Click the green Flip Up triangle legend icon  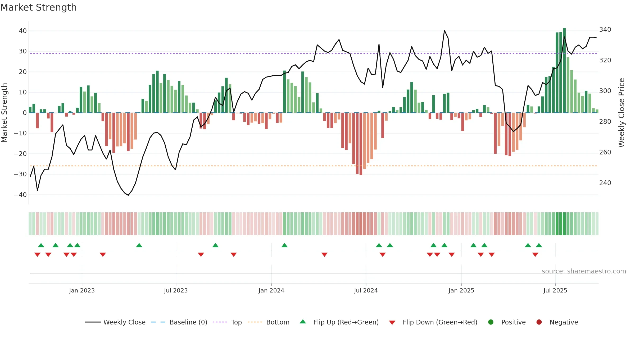(x=303, y=322)
